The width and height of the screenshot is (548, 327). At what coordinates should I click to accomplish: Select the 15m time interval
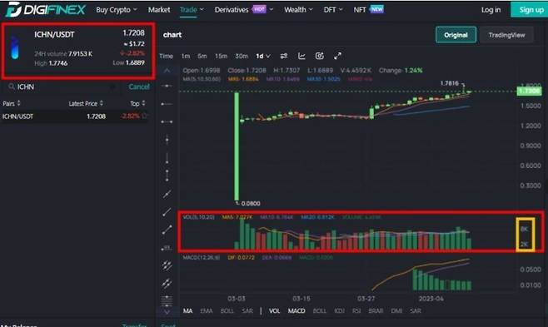click(x=221, y=56)
